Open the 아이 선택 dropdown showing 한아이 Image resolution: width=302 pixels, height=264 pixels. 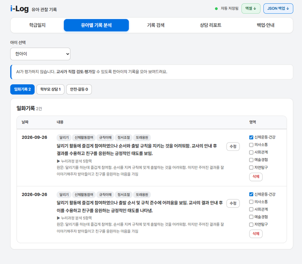point(40,54)
